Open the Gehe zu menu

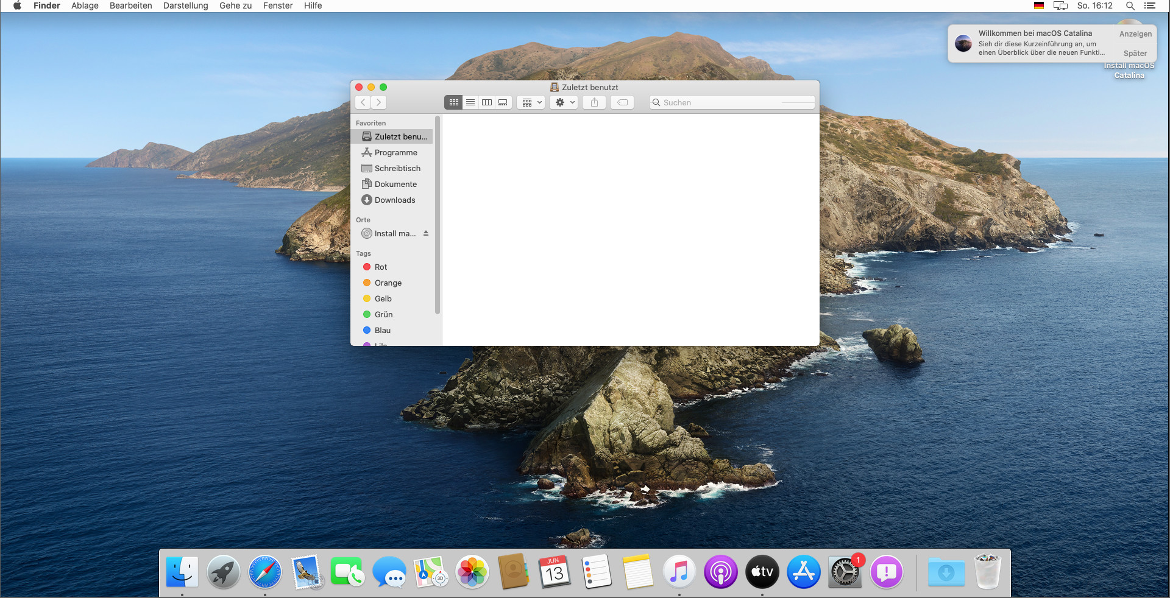click(x=235, y=5)
